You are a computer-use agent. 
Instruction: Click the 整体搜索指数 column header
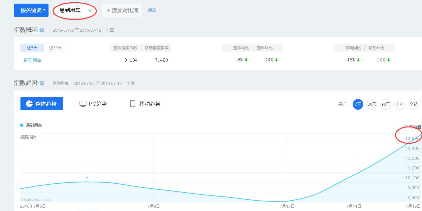[x=125, y=48]
